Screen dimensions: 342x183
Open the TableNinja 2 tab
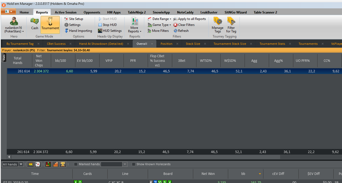(x=136, y=12)
